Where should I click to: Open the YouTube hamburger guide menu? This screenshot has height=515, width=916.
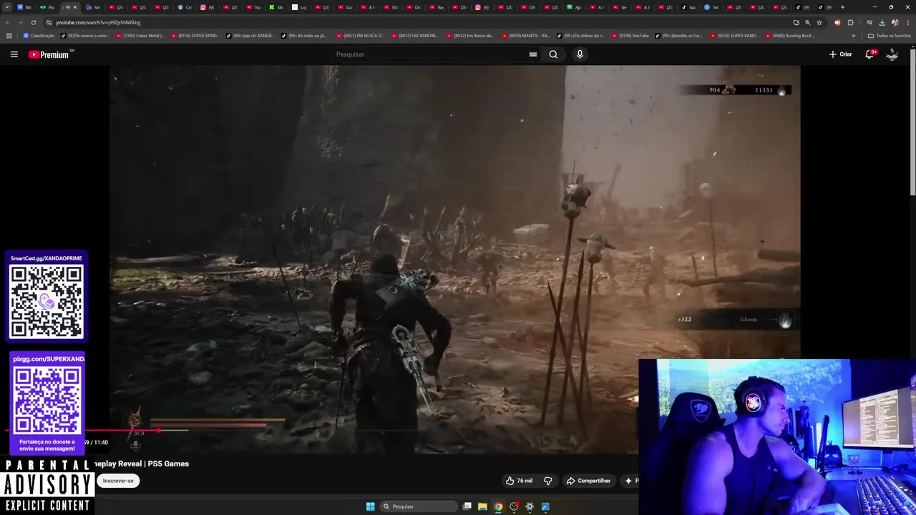[x=14, y=54]
